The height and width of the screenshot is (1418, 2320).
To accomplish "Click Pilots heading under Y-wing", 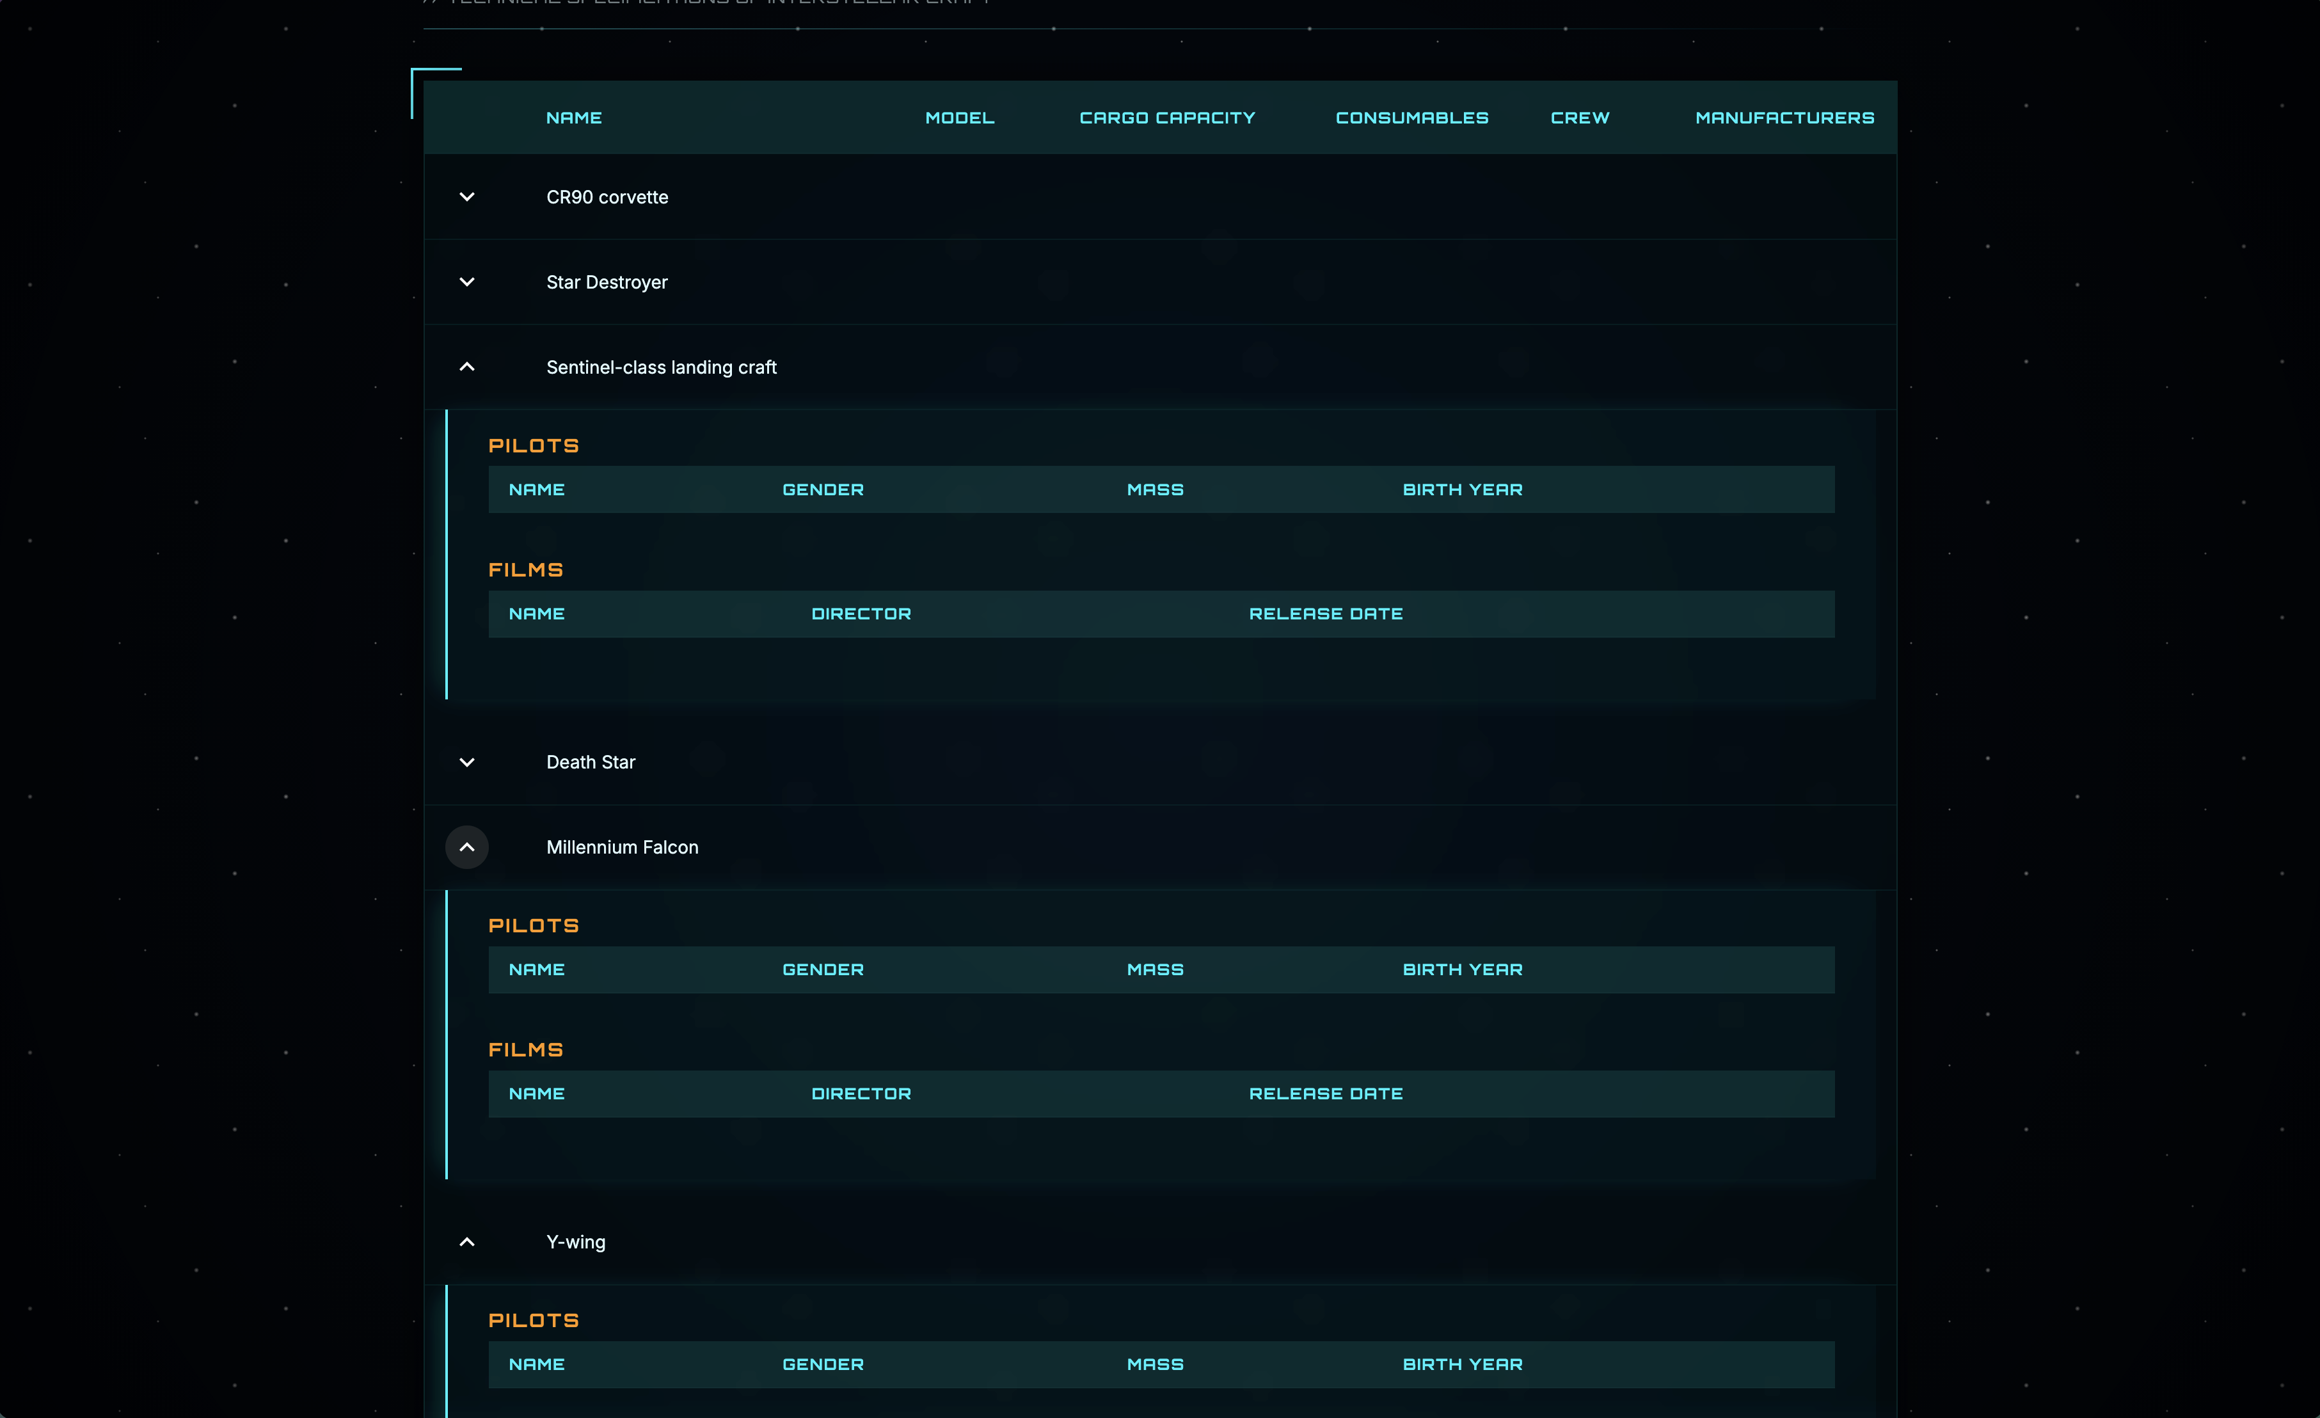I will tap(534, 1320).
